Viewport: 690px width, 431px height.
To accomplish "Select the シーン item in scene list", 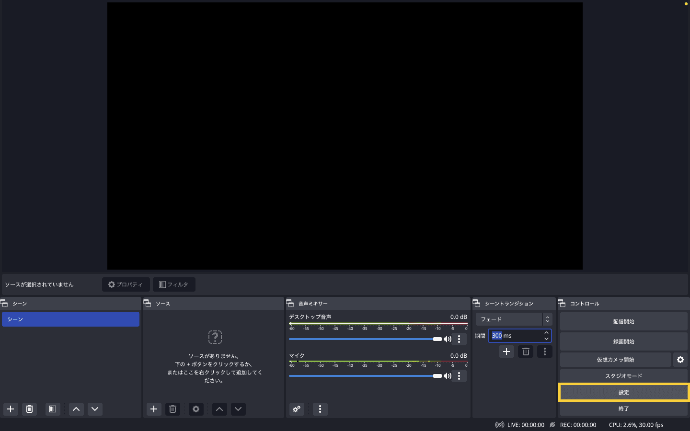I will (x=70, y=319).
